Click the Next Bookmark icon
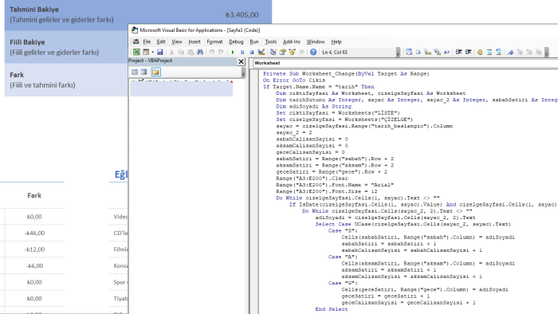558x314 pixels. [x=520, y=52]
